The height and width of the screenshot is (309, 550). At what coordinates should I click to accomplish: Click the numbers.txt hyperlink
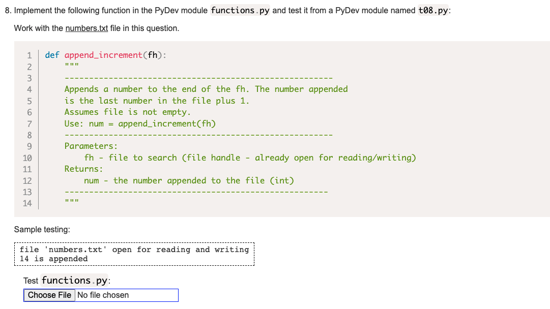(86, 28)
